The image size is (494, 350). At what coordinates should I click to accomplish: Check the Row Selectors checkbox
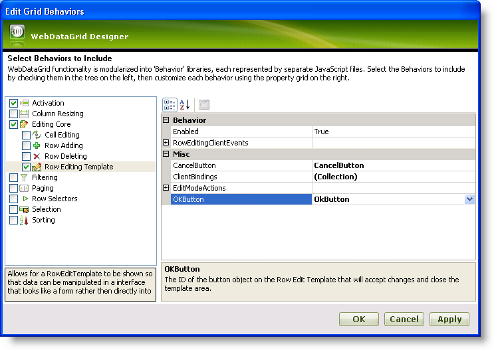[13, 199]
